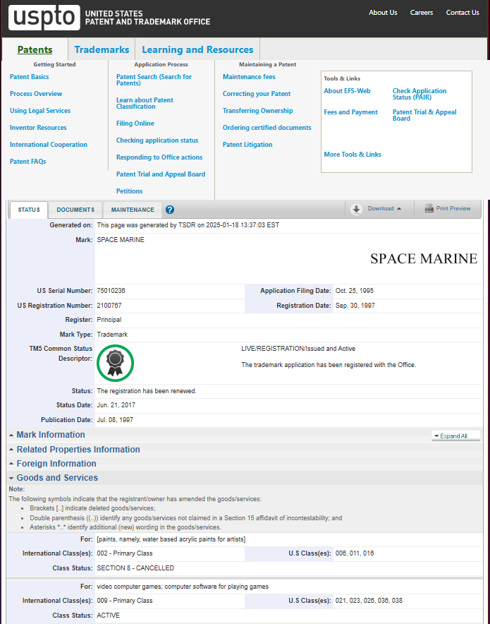Switch to the MAINTENANCE tab

(133, 210)
